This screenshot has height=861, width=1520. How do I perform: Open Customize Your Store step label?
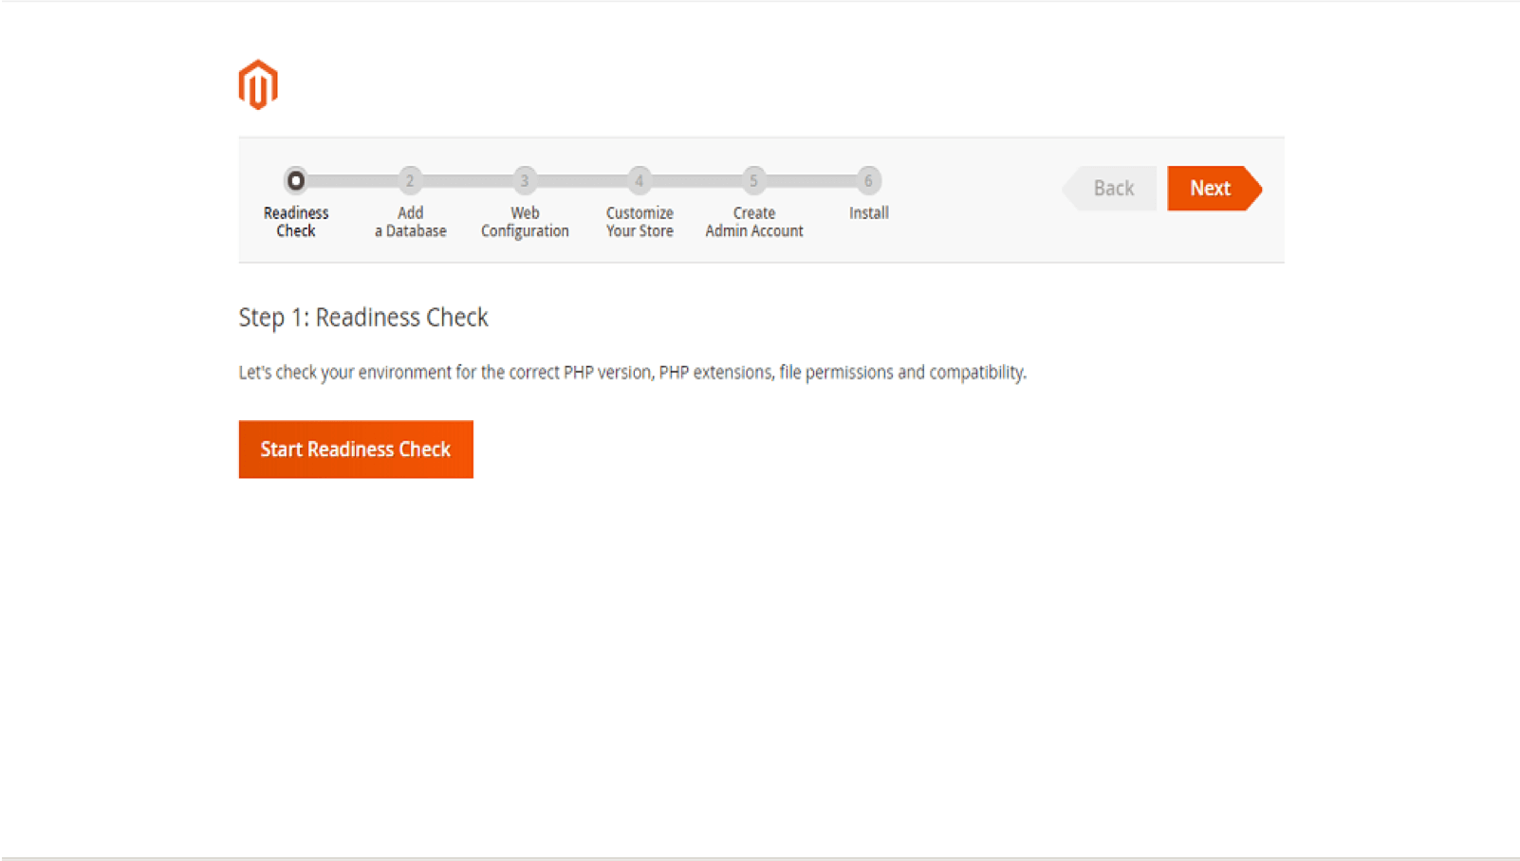click(x=640, y=222)
